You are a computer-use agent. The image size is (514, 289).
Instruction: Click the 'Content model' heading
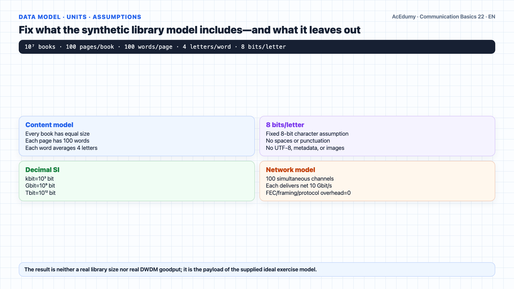pos(49,125)
